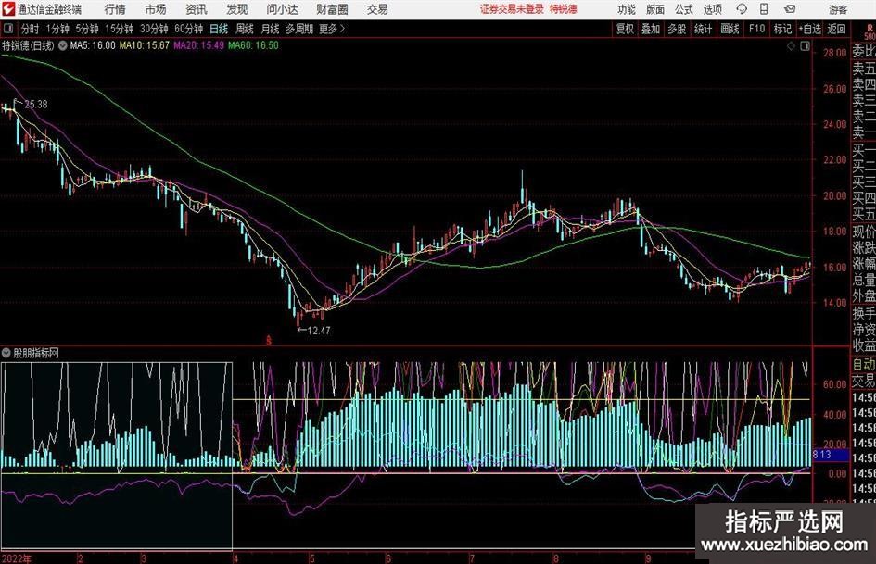
Task: Click the MA60: 16.50 indicator label
Action: click(253, 45)
